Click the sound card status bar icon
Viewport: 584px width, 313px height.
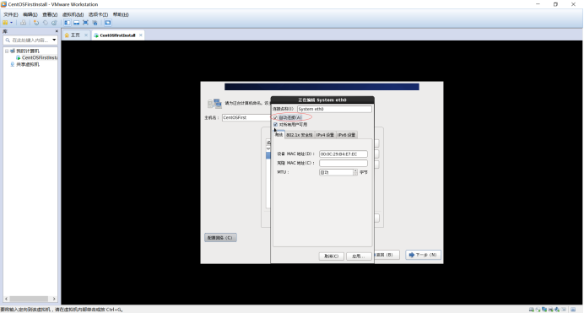(557, 310)
